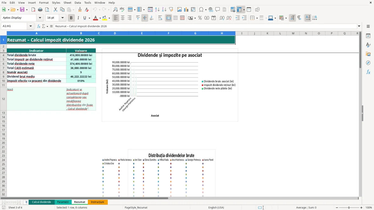This screenshot has width=374, height=210.
Task: Toggle Align Left
Action: 116,18
